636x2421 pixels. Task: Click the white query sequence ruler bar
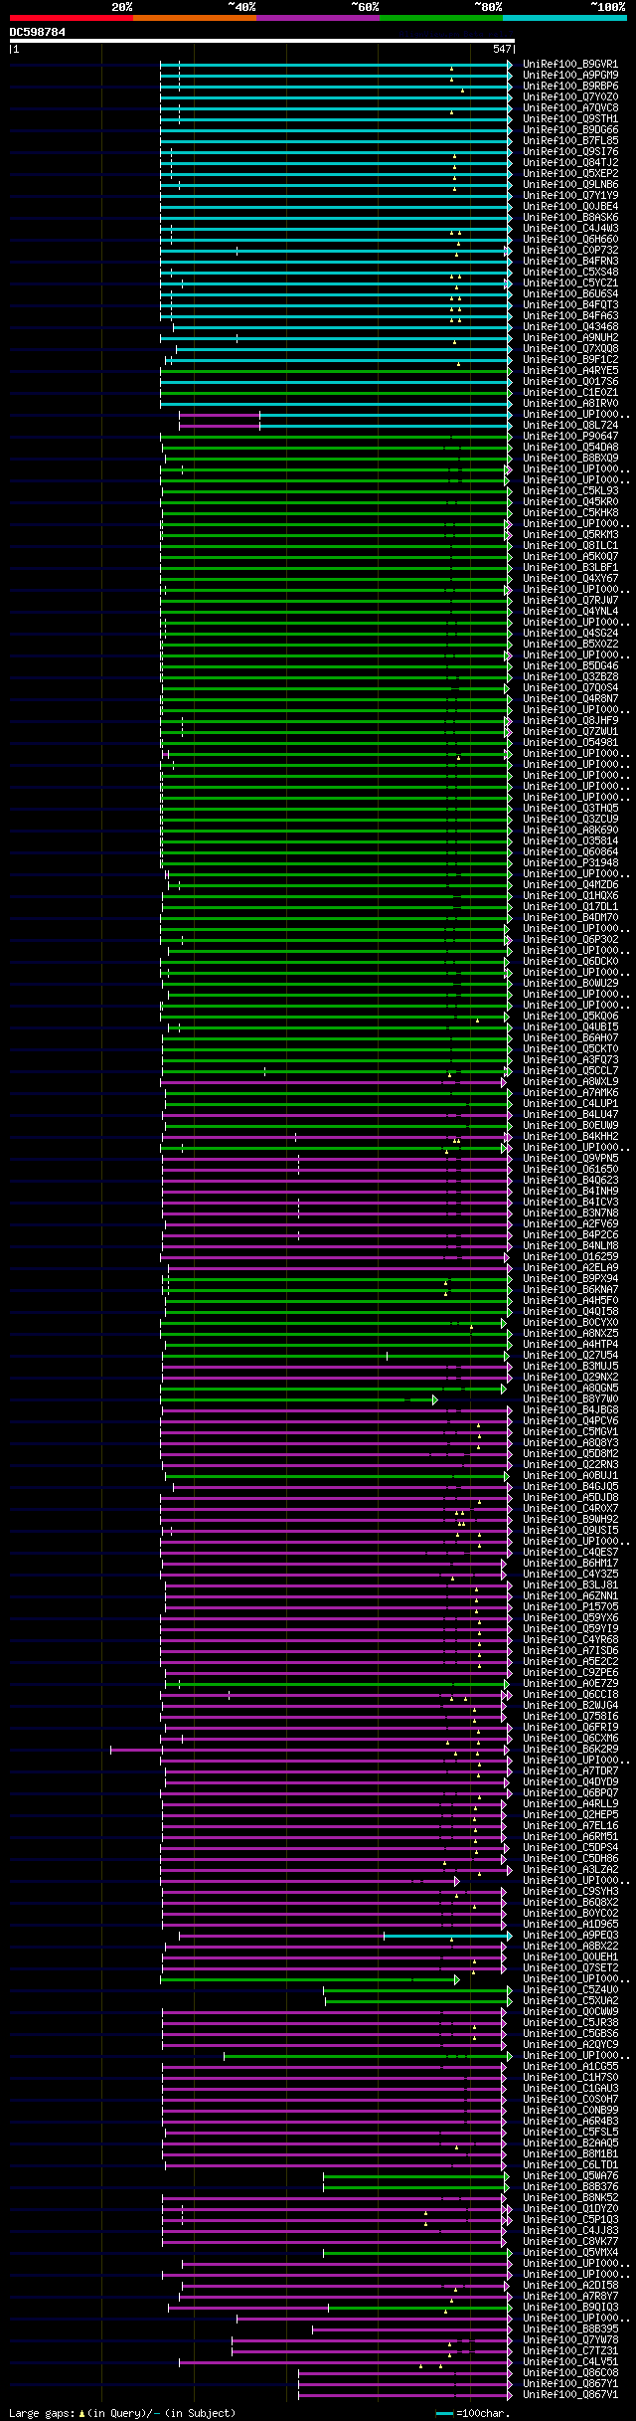tap(261, 41)
